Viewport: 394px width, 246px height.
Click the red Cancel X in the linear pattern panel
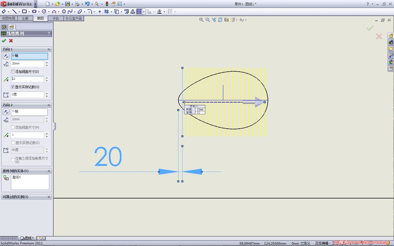tap(11, 41)
